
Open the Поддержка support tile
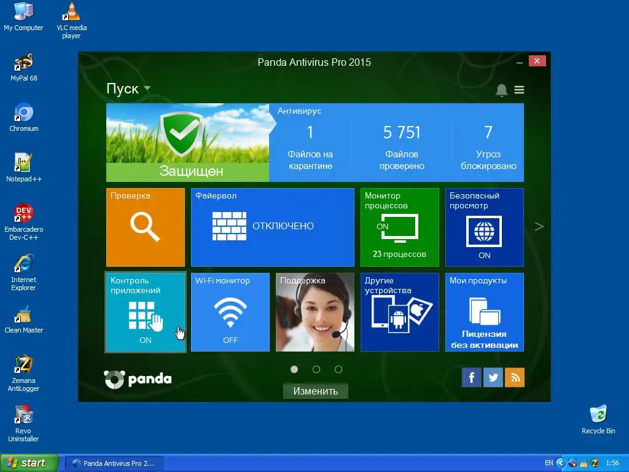315,312
